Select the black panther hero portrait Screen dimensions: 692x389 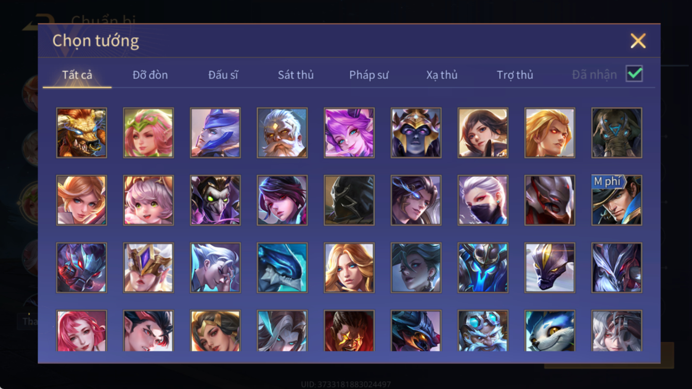[x=550, y=268]
